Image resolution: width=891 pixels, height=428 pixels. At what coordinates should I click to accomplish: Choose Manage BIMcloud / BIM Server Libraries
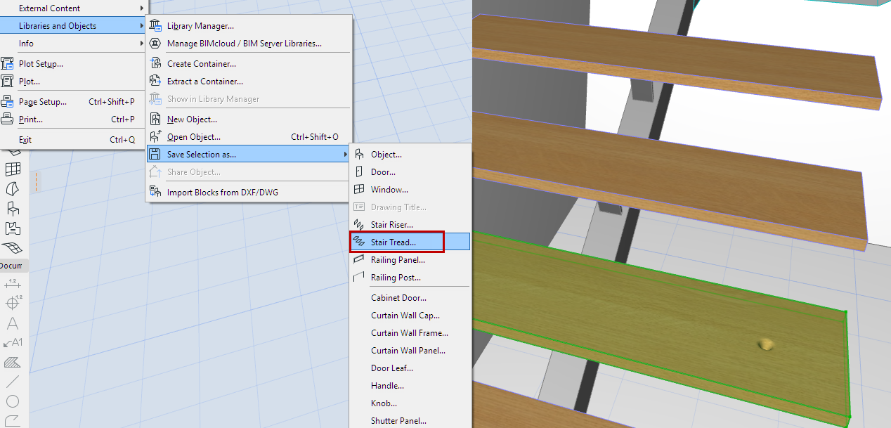point(248,44)
